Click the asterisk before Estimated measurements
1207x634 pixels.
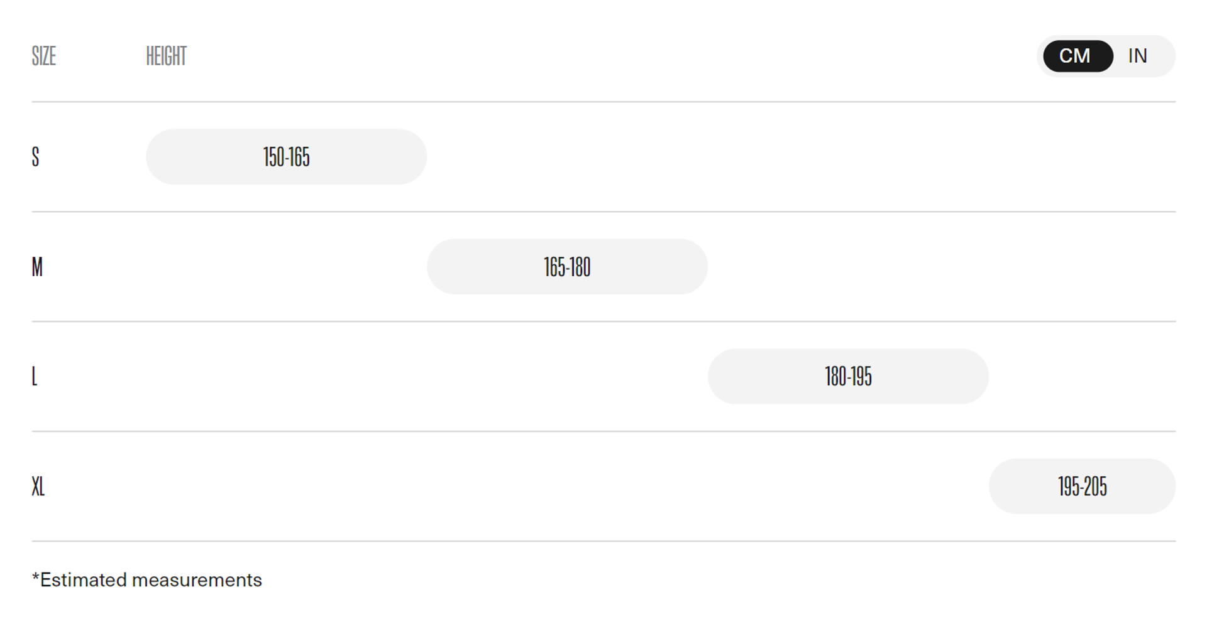pyautogui.click(x=36, y=576)
